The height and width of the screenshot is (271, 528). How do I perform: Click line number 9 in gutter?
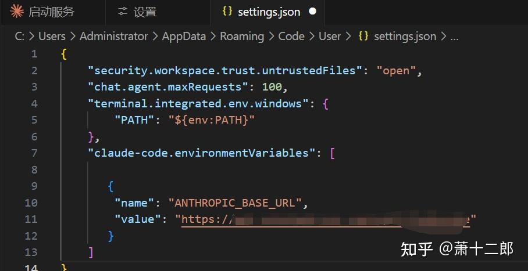34,186
